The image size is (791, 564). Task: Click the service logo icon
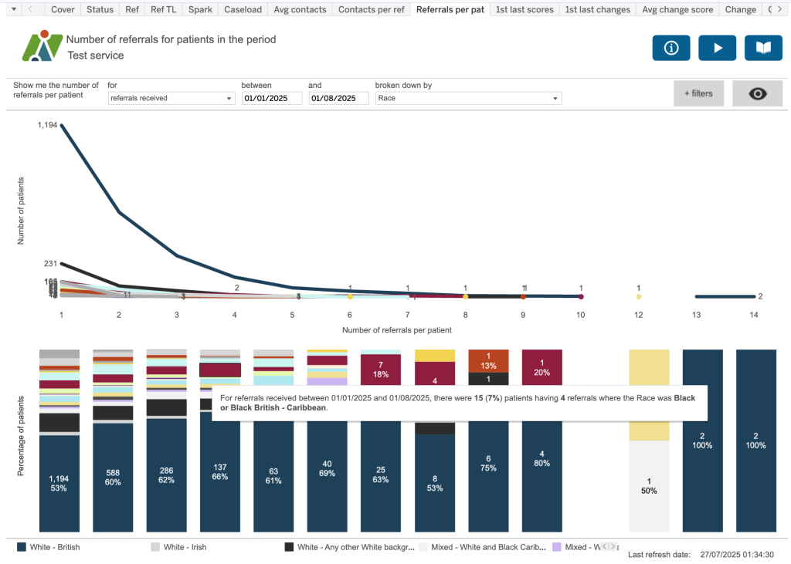coord(41,46)
